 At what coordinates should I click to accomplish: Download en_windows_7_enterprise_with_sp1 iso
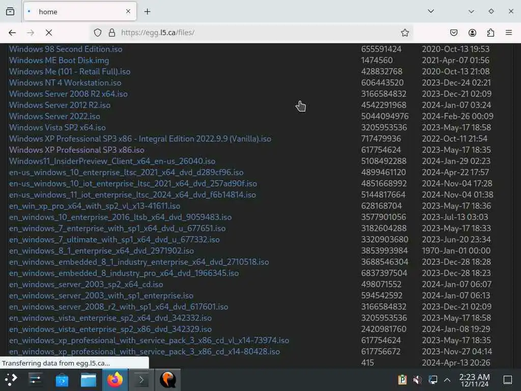point(118,229)
